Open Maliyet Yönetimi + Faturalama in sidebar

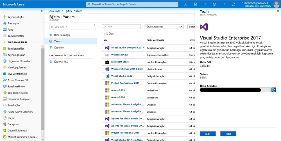coord(22,137)
